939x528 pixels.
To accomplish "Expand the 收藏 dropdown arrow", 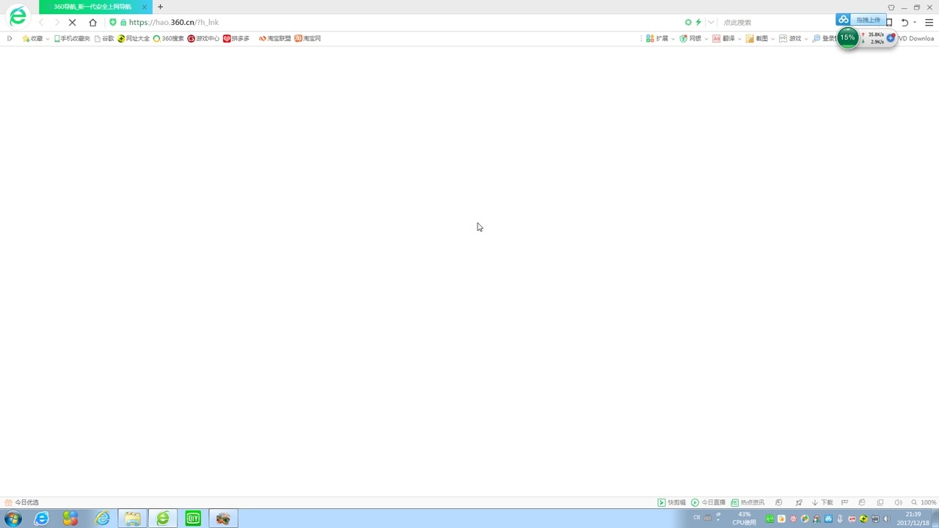I will [48, 39].
